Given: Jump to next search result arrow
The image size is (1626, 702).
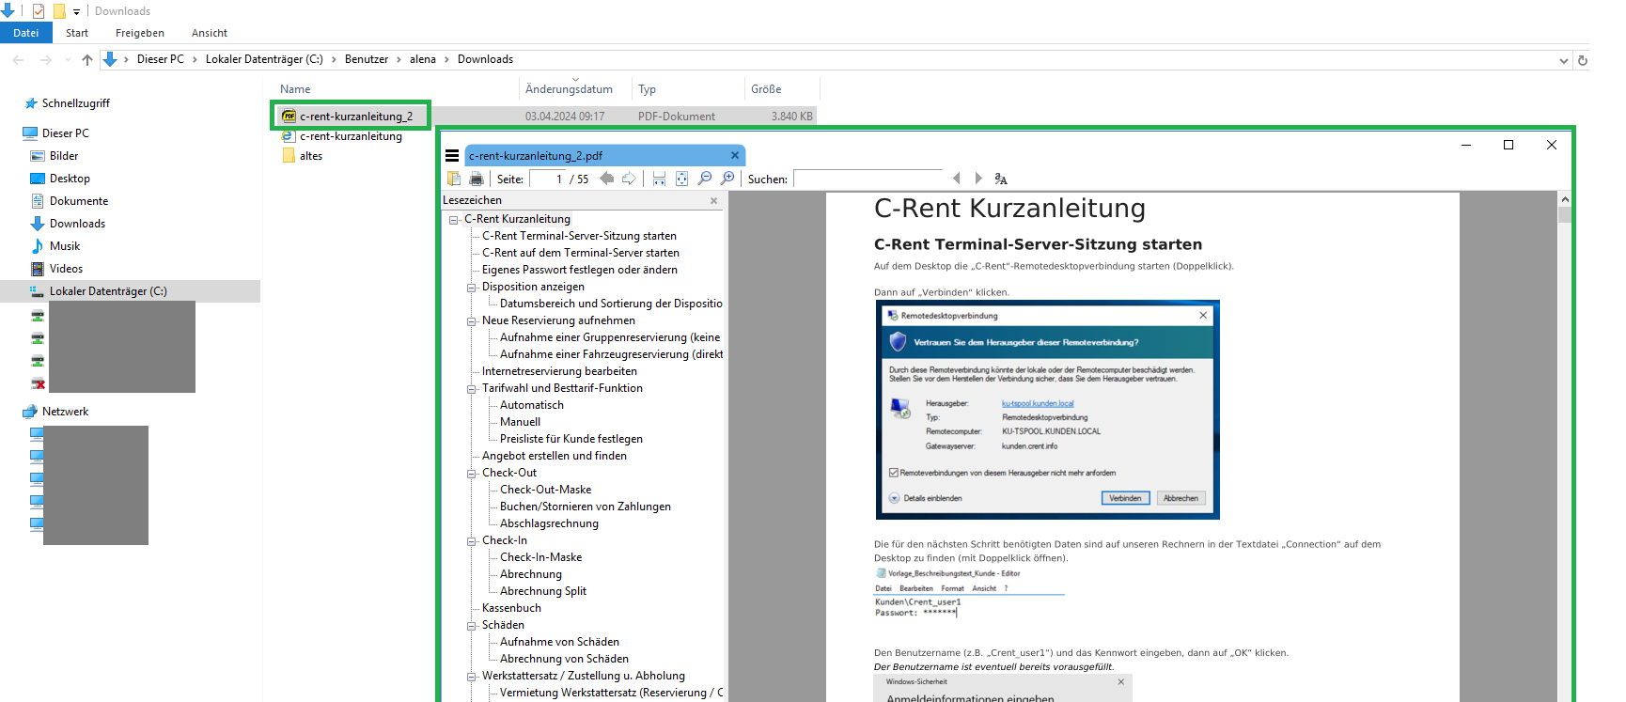Looking at the screenshot, I should coord(978,179).
